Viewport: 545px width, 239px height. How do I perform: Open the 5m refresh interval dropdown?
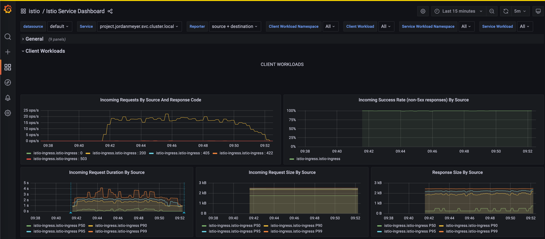pyautogui.click(x=520, y=11)
